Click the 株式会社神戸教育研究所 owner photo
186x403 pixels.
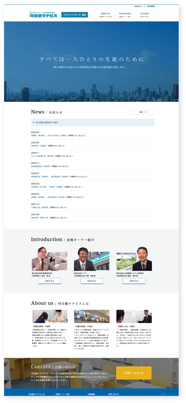[49, 259]
